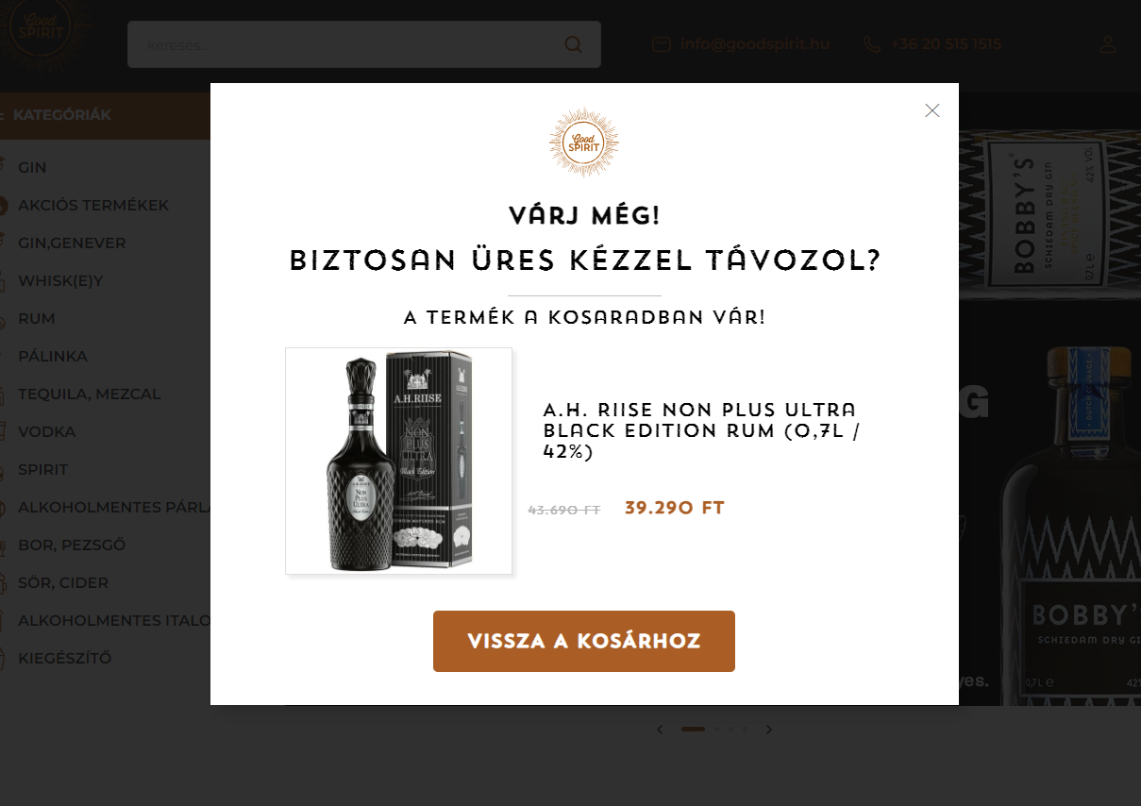Open the WHISK(E)Y category
This screenshot has width=1141, height=806.
click(x=60, y=280)
